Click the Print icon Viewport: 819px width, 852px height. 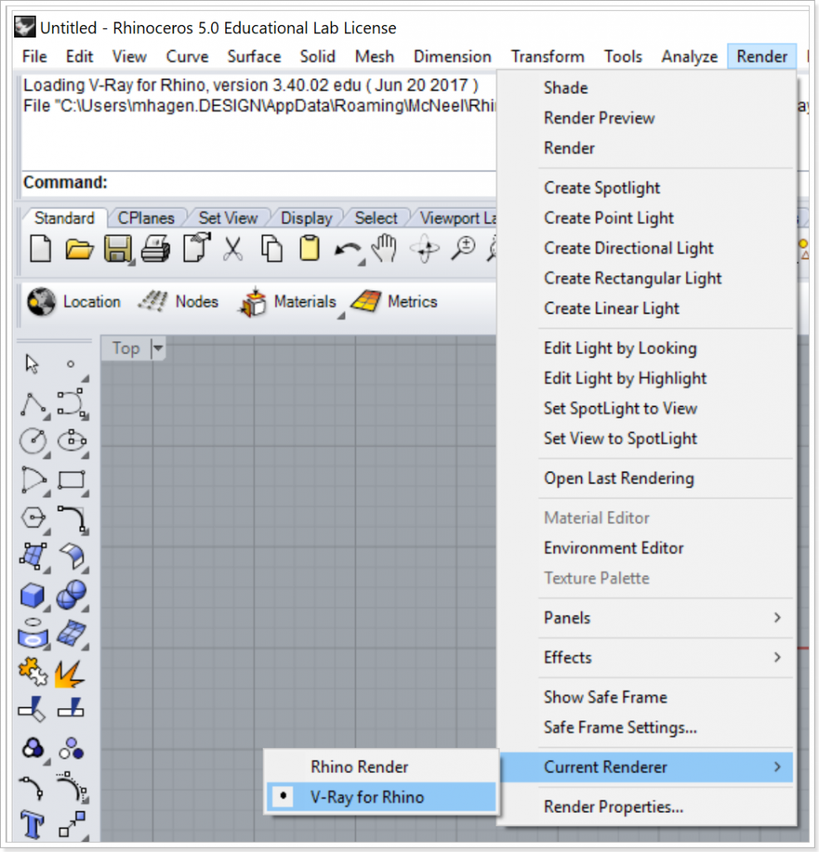pyautogui.click(x=155, y=250)
